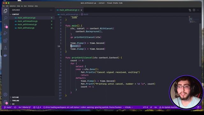
Task: Click the go printUntilCancel(ctx) line
Action: point(86,37)
